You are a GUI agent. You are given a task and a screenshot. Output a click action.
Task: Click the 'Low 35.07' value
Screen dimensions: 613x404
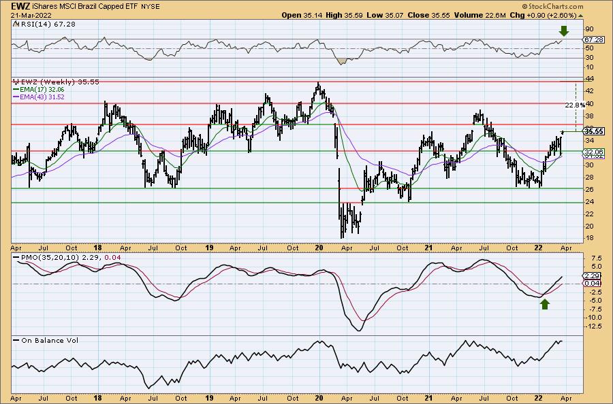point(385,15)
